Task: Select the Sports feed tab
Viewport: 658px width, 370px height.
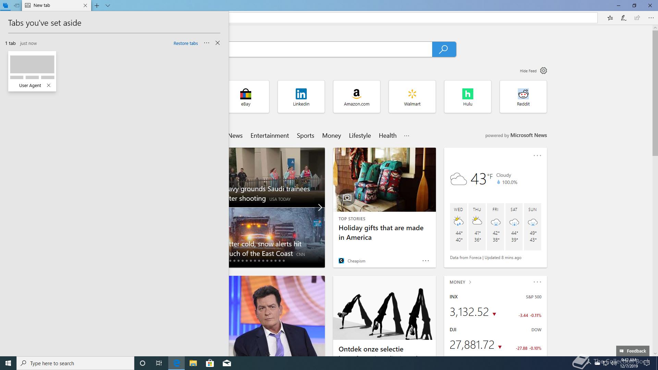Action: coord(305,136)
